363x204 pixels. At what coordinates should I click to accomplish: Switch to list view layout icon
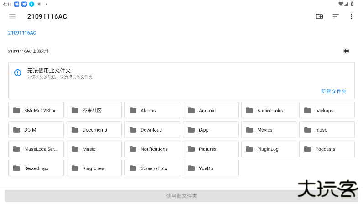pyautogui.click(x=346, y=51)
